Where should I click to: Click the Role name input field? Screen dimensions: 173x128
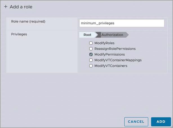pos(122,23)
